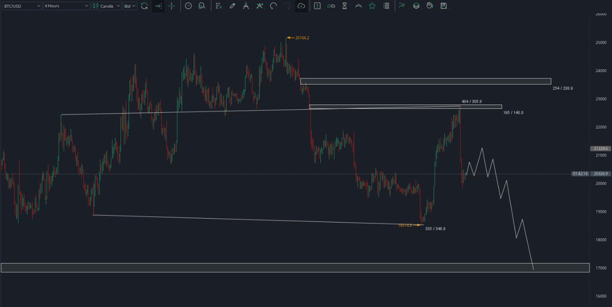The height and width of the screenshot is (307, 612).
Task: Click the greyed redo arrow icon
Action: (287, 6)
